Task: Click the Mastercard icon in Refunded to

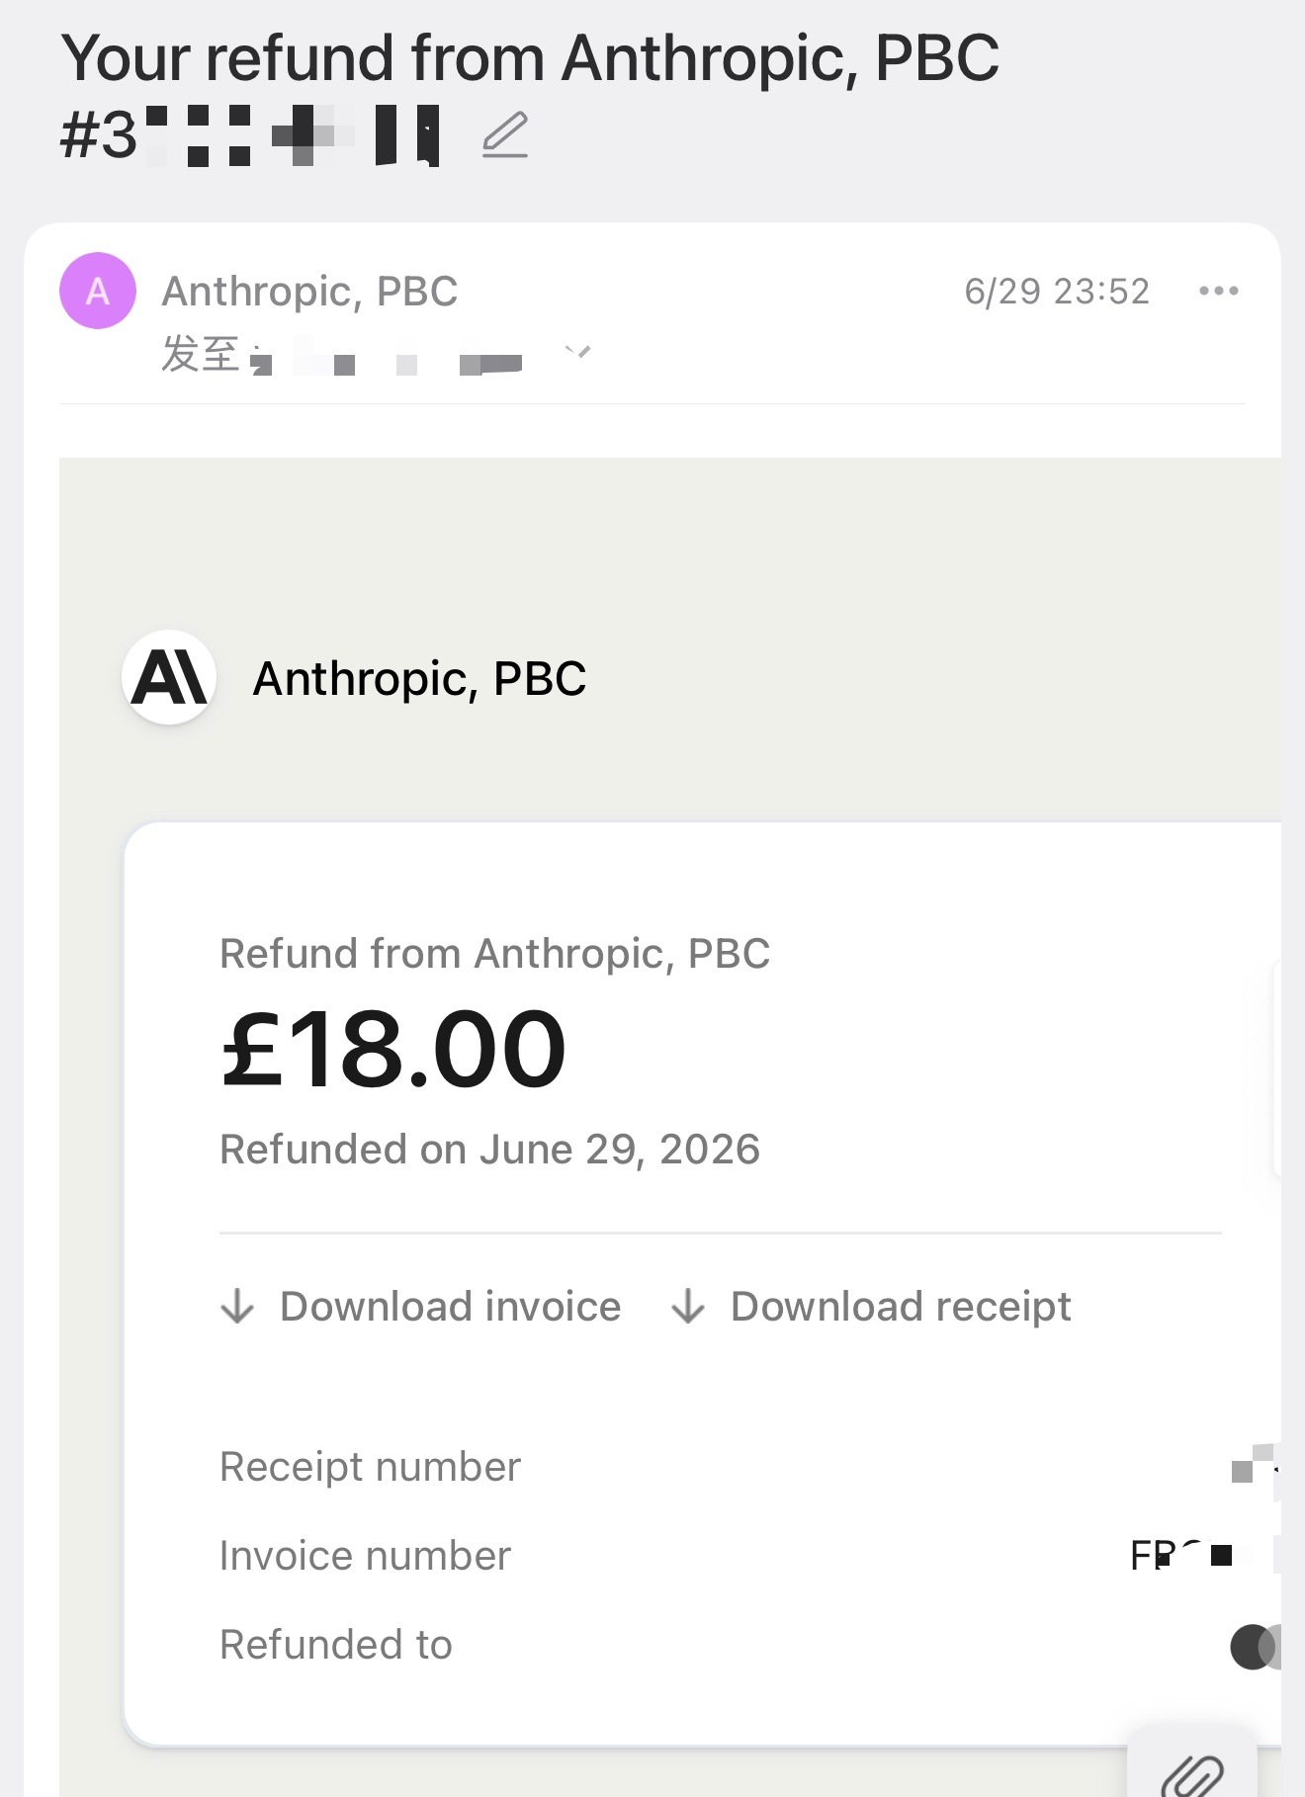Action: 1256,1647
